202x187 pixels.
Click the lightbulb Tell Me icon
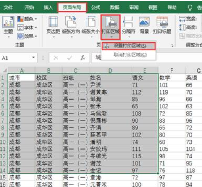[x=190, y=8]
